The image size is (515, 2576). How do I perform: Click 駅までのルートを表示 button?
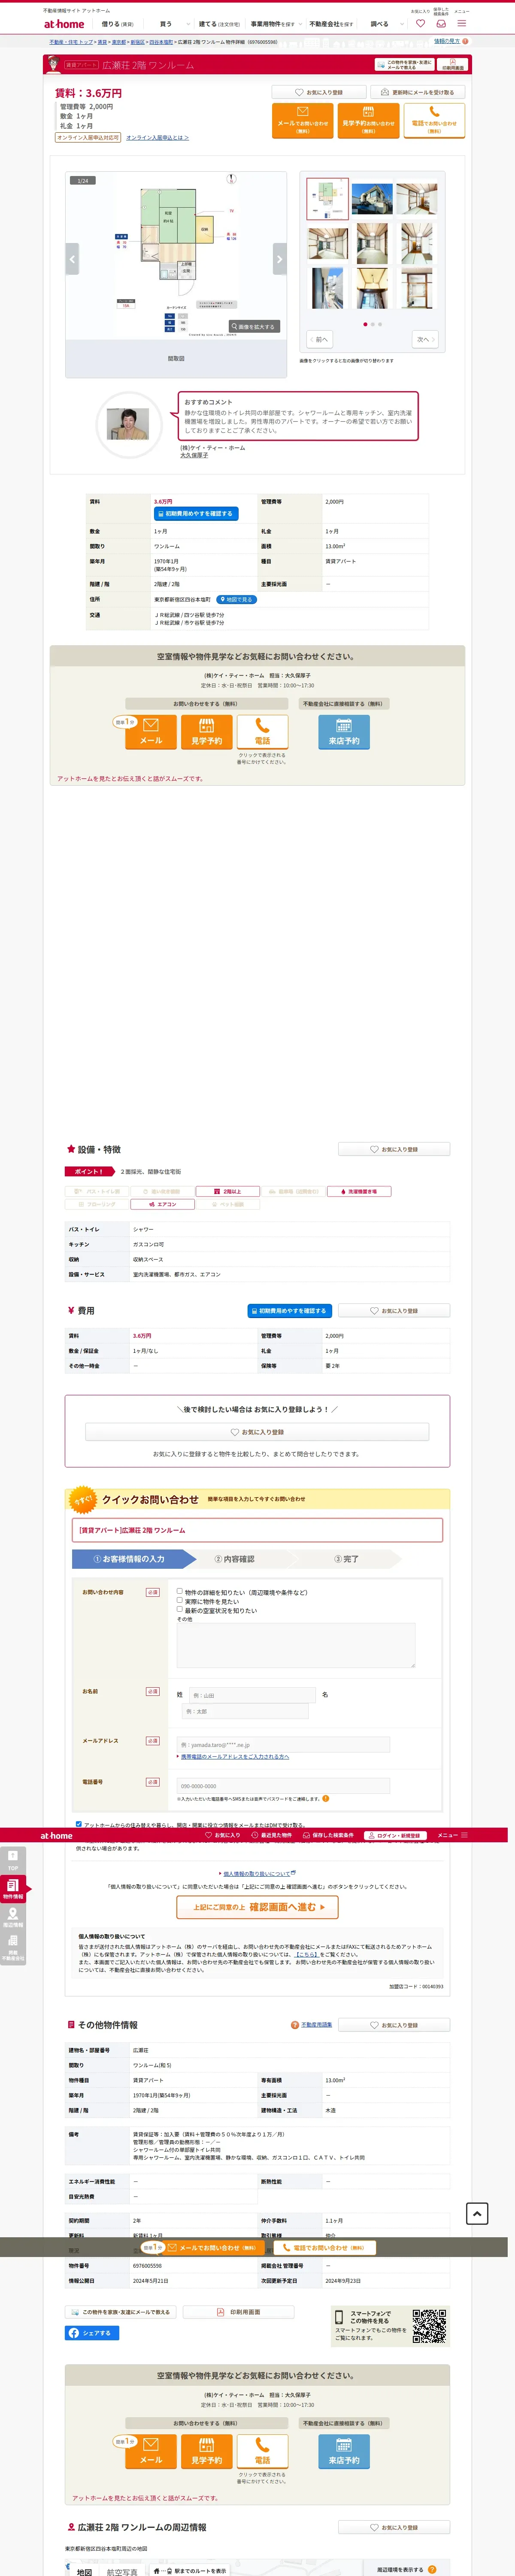tap(190, 2570)
